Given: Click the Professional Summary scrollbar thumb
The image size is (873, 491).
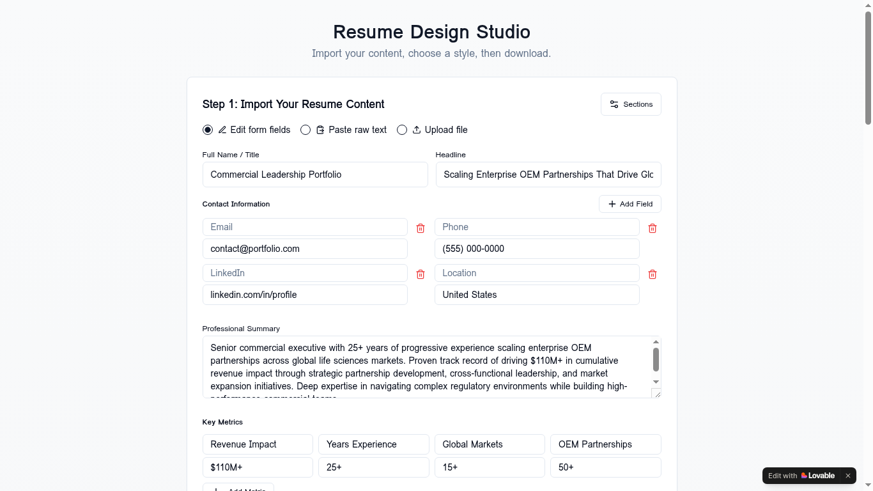Looking at the screenshot, I should click(x=656, y=359).
